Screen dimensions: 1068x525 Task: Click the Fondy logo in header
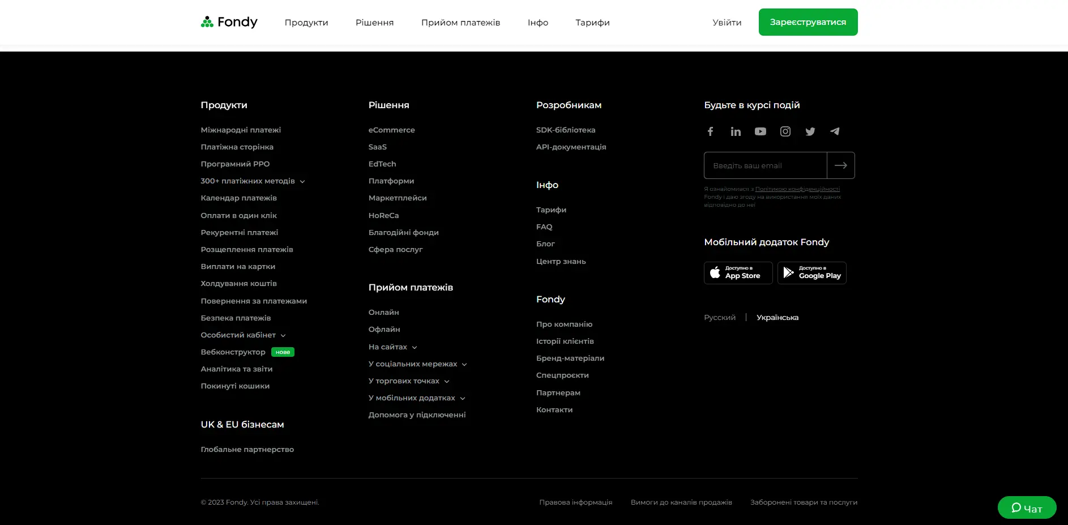tap(229, 22)
